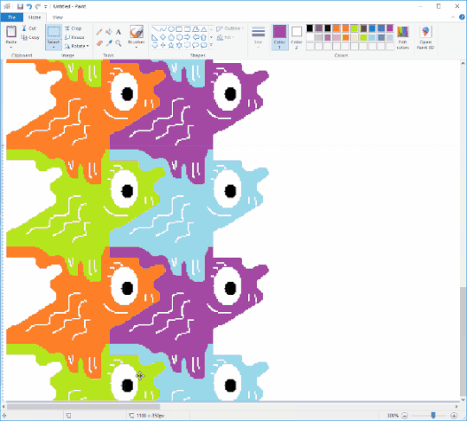Image resolution: width=467 pixels, height=421 pixels.
Task: Minimize the ribbon with the chevron
Action: (453, 17)
